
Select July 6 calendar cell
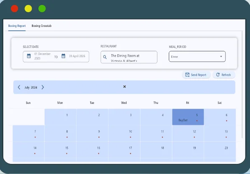220,117
